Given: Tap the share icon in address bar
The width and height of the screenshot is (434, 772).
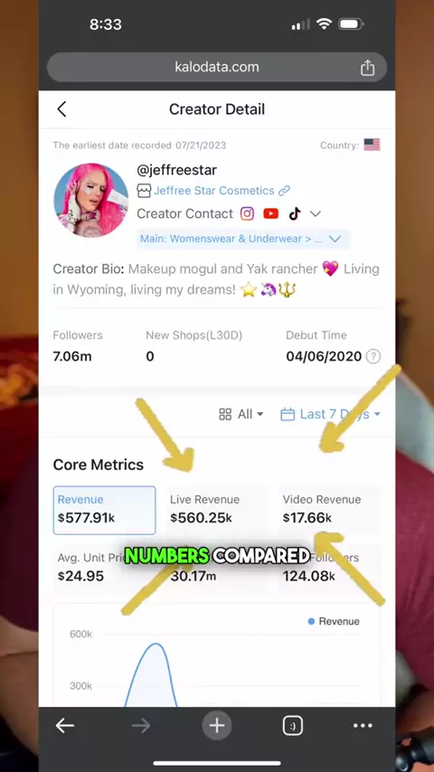Looking at the screenshot, I should [367, 68].
